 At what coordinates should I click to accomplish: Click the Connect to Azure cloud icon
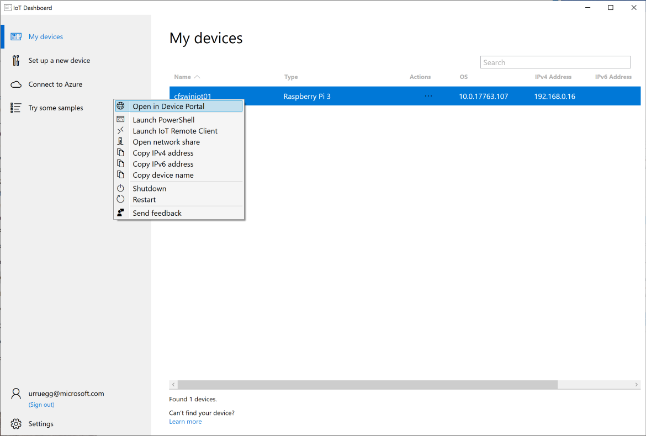[16, 84]
